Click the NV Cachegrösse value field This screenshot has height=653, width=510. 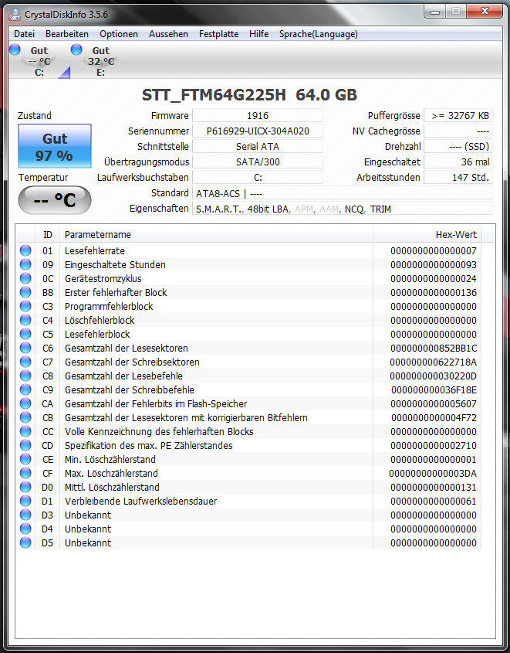(x=458, y=131)
